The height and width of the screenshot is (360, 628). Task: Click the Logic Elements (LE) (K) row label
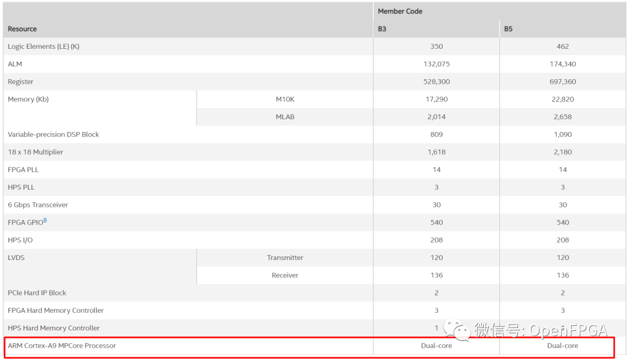tap(43, 47)
